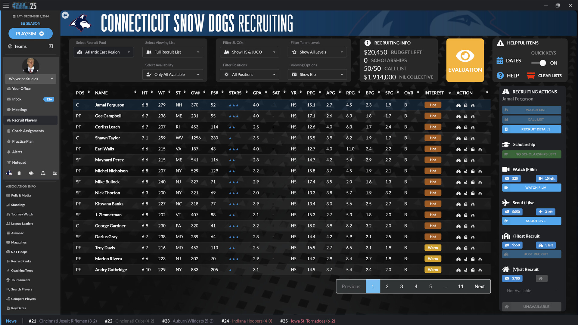
Task: Click the PLAY/SIM button
Action: (x=30, y=33)
